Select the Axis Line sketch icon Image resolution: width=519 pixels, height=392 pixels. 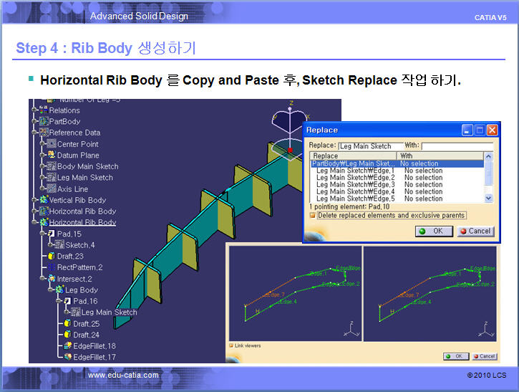click(52, 189)
